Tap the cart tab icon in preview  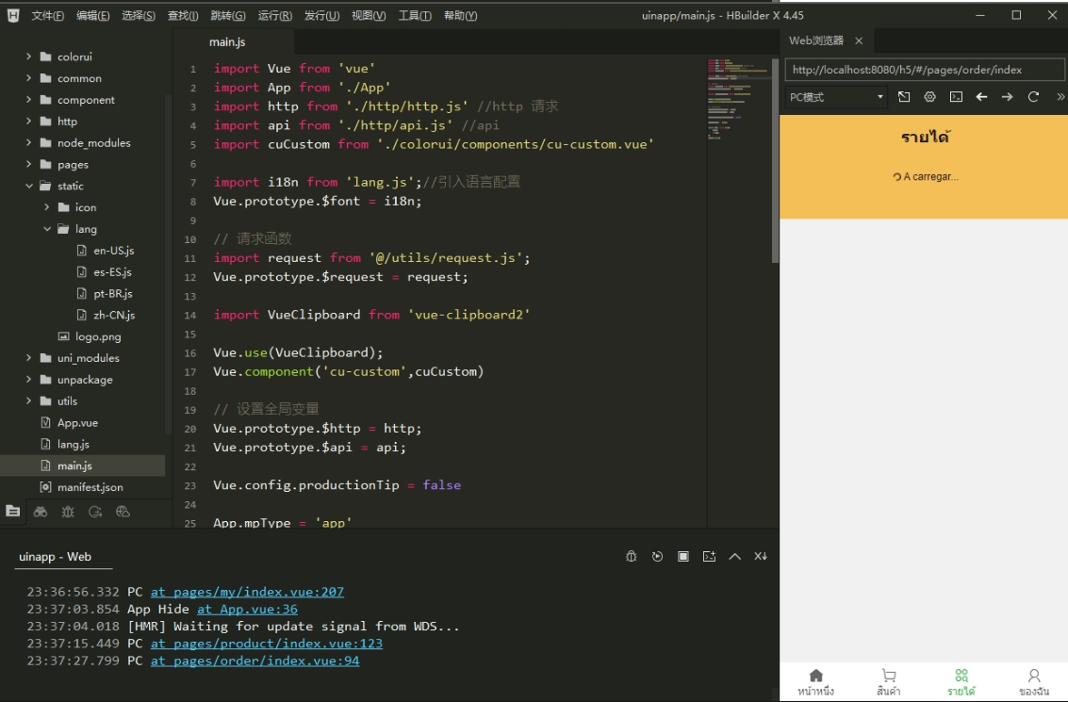[x=889, y=676]
